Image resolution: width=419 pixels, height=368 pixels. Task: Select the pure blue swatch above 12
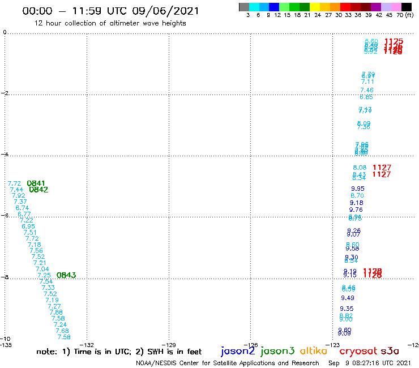point(274,7)
